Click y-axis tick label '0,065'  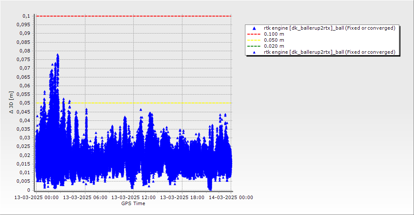23,77
